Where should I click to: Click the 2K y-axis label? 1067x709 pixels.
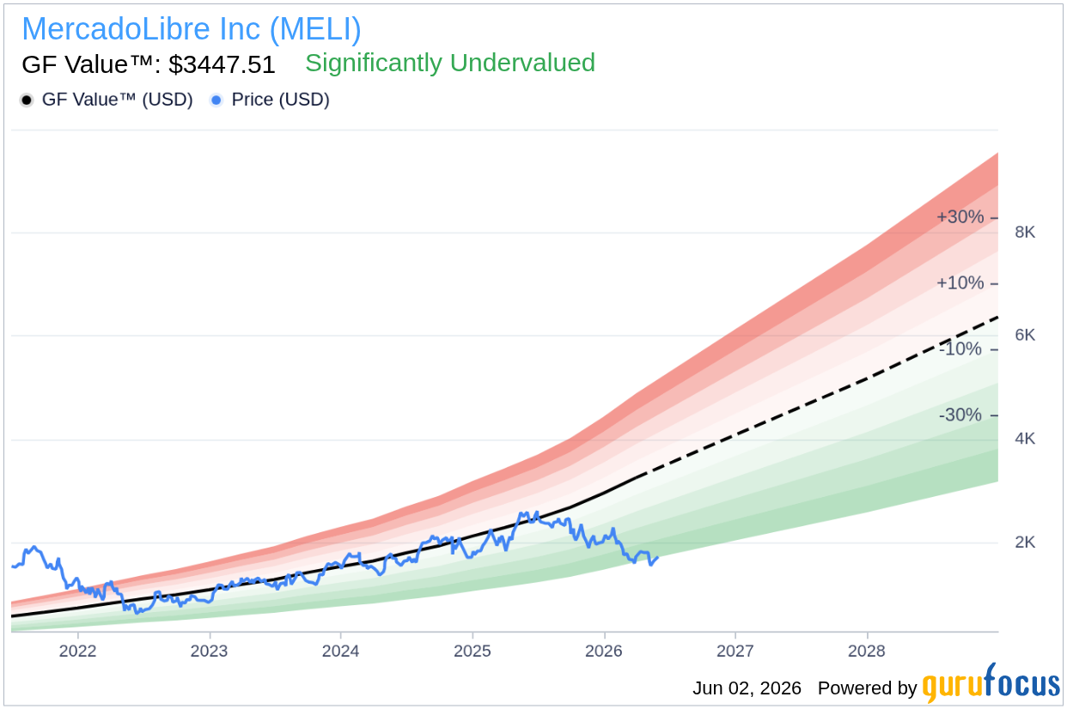click(x=1025, y=542)
